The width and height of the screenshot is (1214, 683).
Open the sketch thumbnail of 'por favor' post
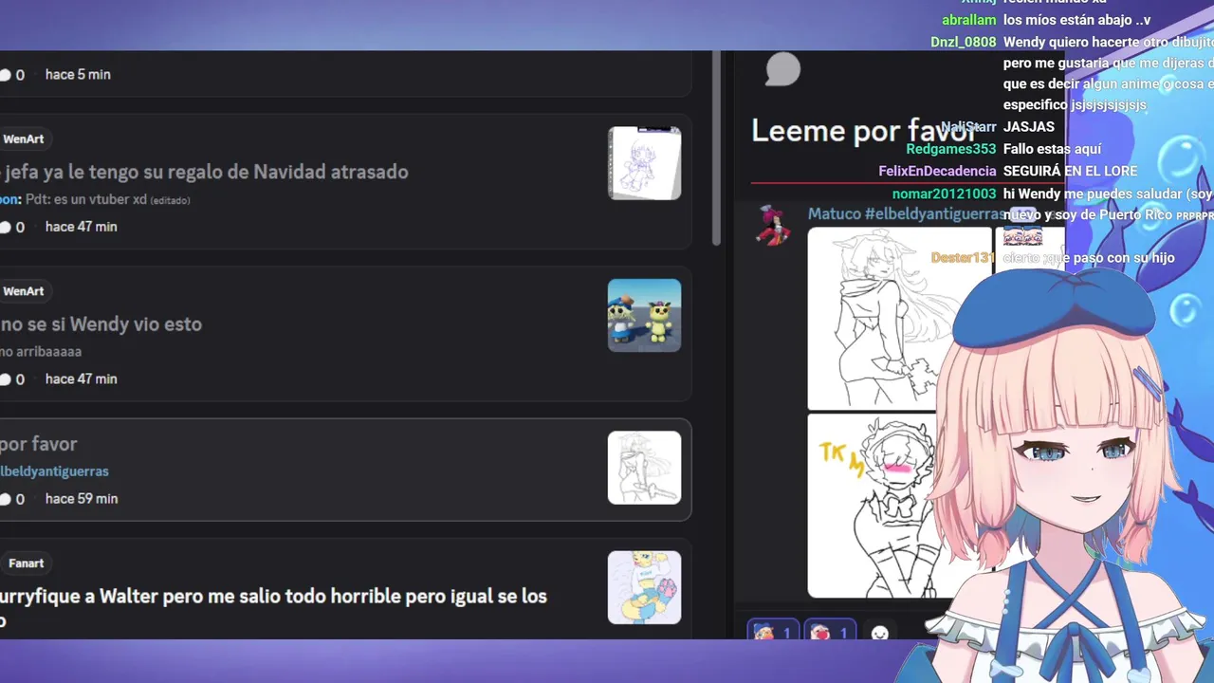[644, 468]
